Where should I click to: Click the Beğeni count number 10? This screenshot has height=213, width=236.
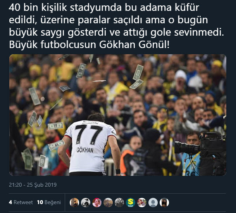point(40,202)
